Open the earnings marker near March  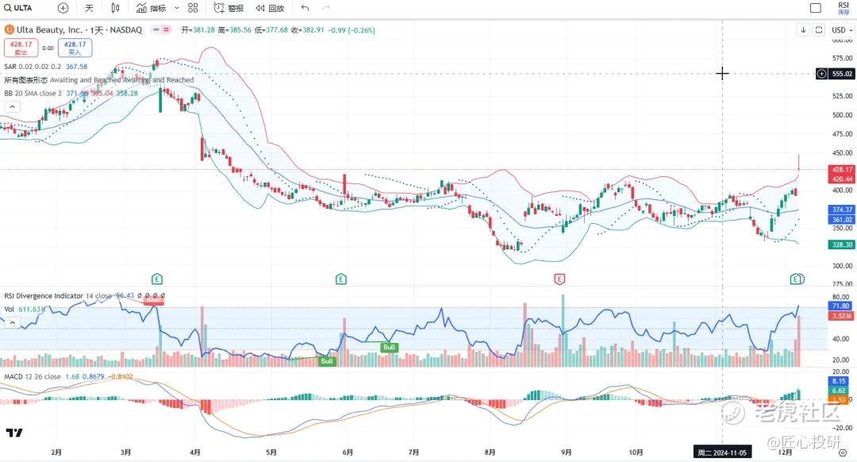[157, 279]
